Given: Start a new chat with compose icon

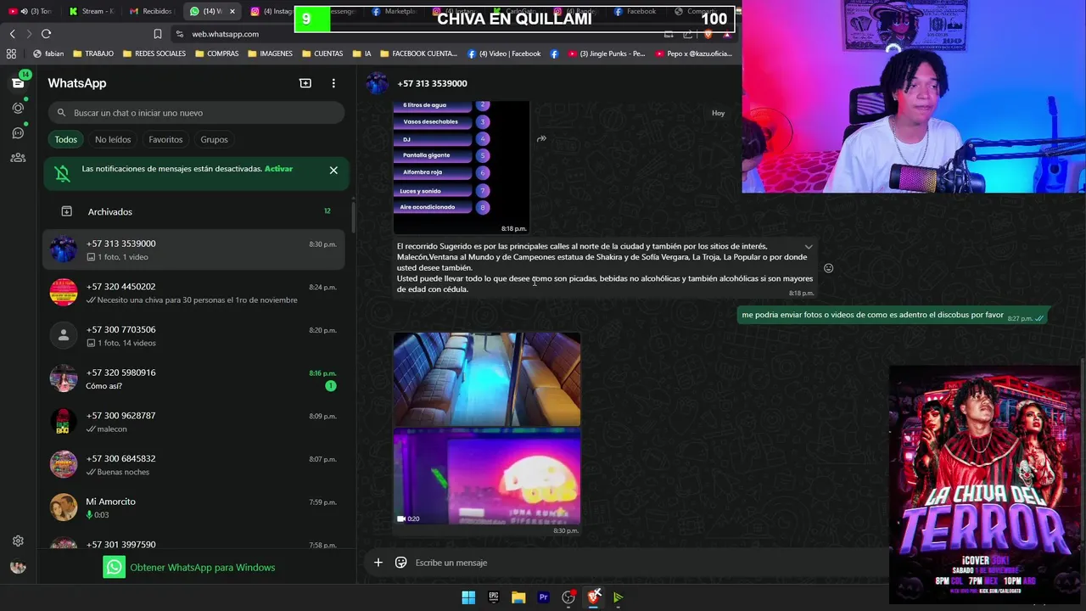Looking at the screenshot, I should (305, 83).
